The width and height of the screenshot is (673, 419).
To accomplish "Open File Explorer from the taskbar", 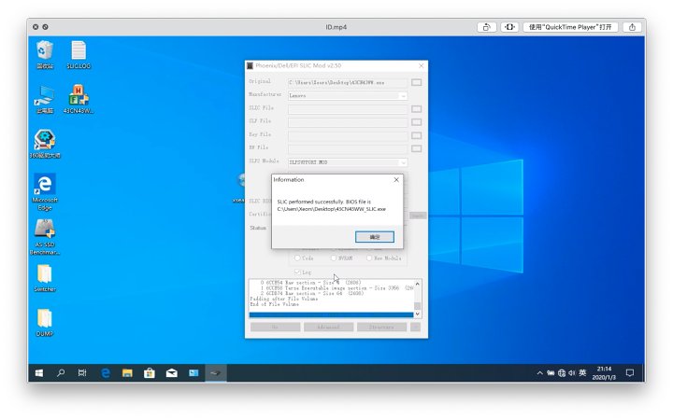I will (x=127, y=373).
